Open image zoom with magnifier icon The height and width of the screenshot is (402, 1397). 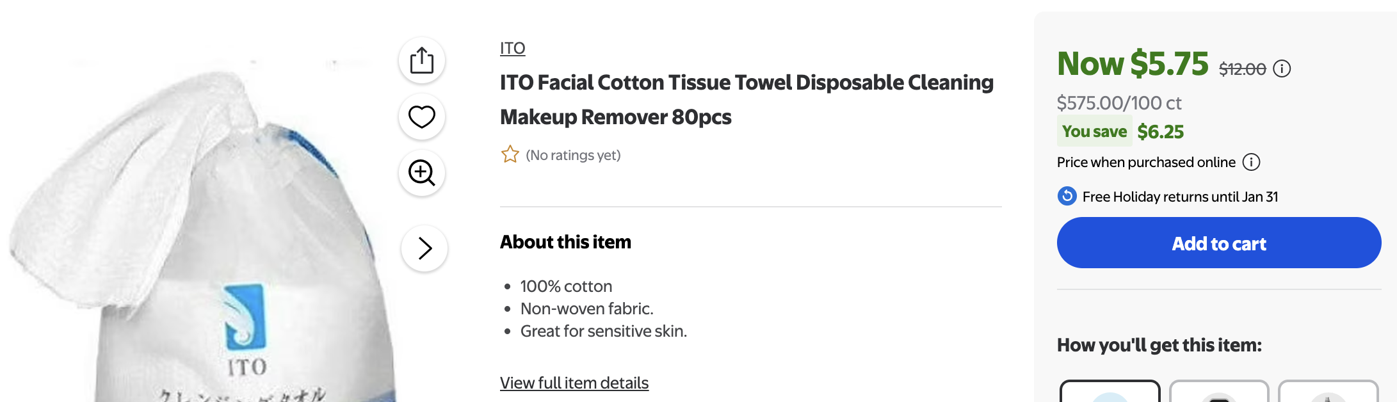pyautogui.click(x=422, y=173)
